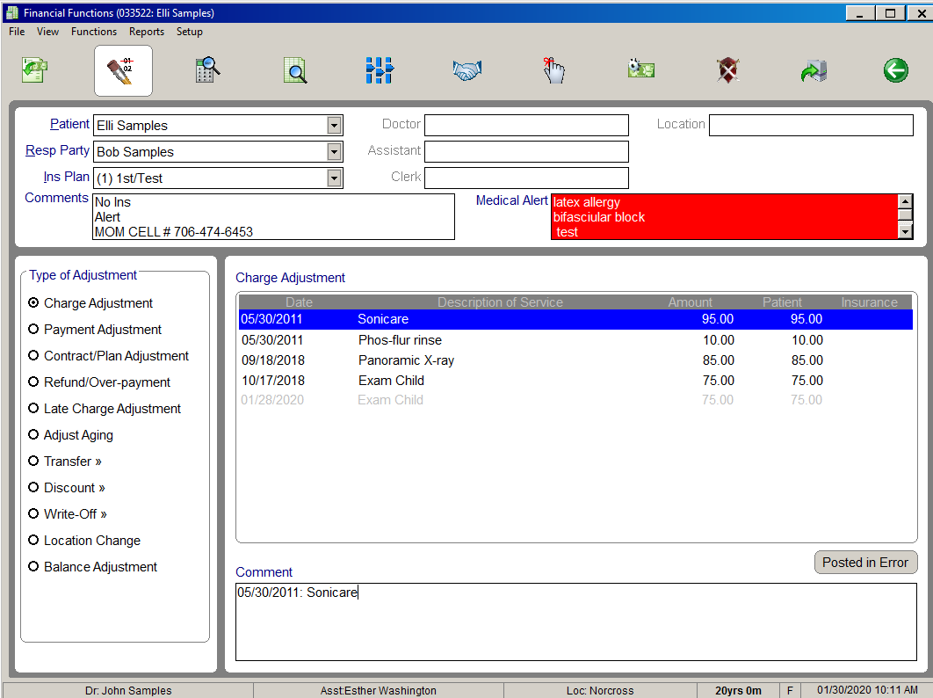The width and height of the screenshot is (933, 698).
Task: Click the Insurance column header
Action: coord(870,302)
